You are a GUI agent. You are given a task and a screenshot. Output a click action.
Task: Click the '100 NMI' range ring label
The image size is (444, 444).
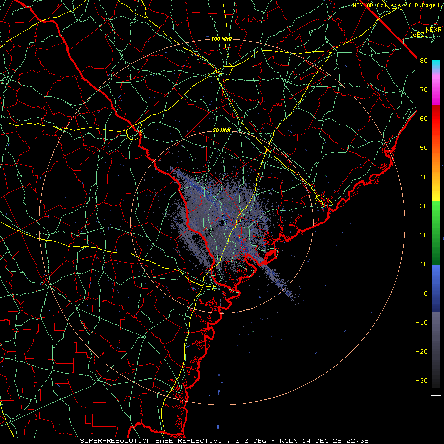(222, 39)
